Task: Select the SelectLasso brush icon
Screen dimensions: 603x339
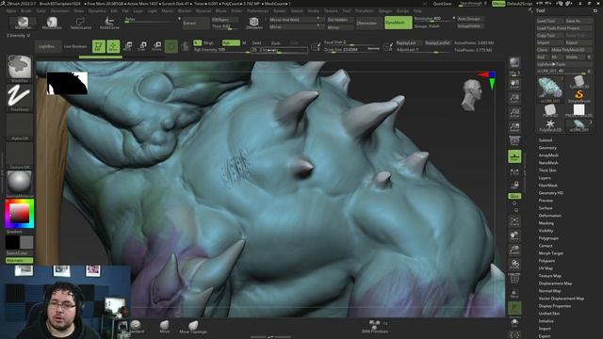Action: (x=81, y=23)
